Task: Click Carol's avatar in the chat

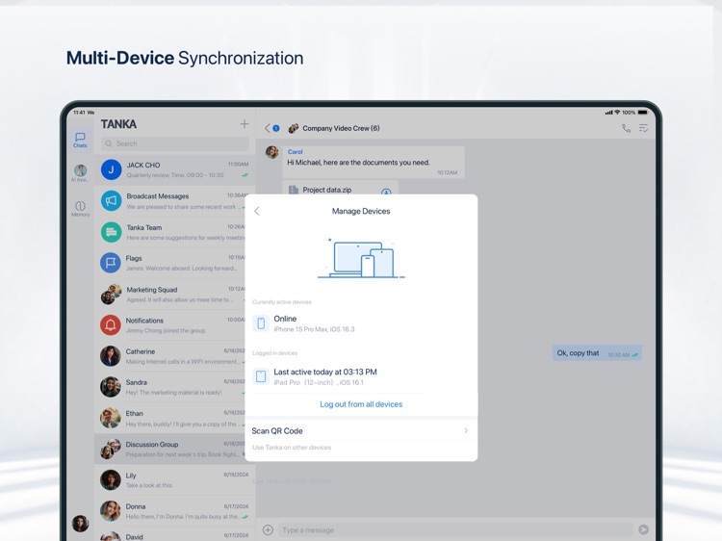Action: click(272, 152)
